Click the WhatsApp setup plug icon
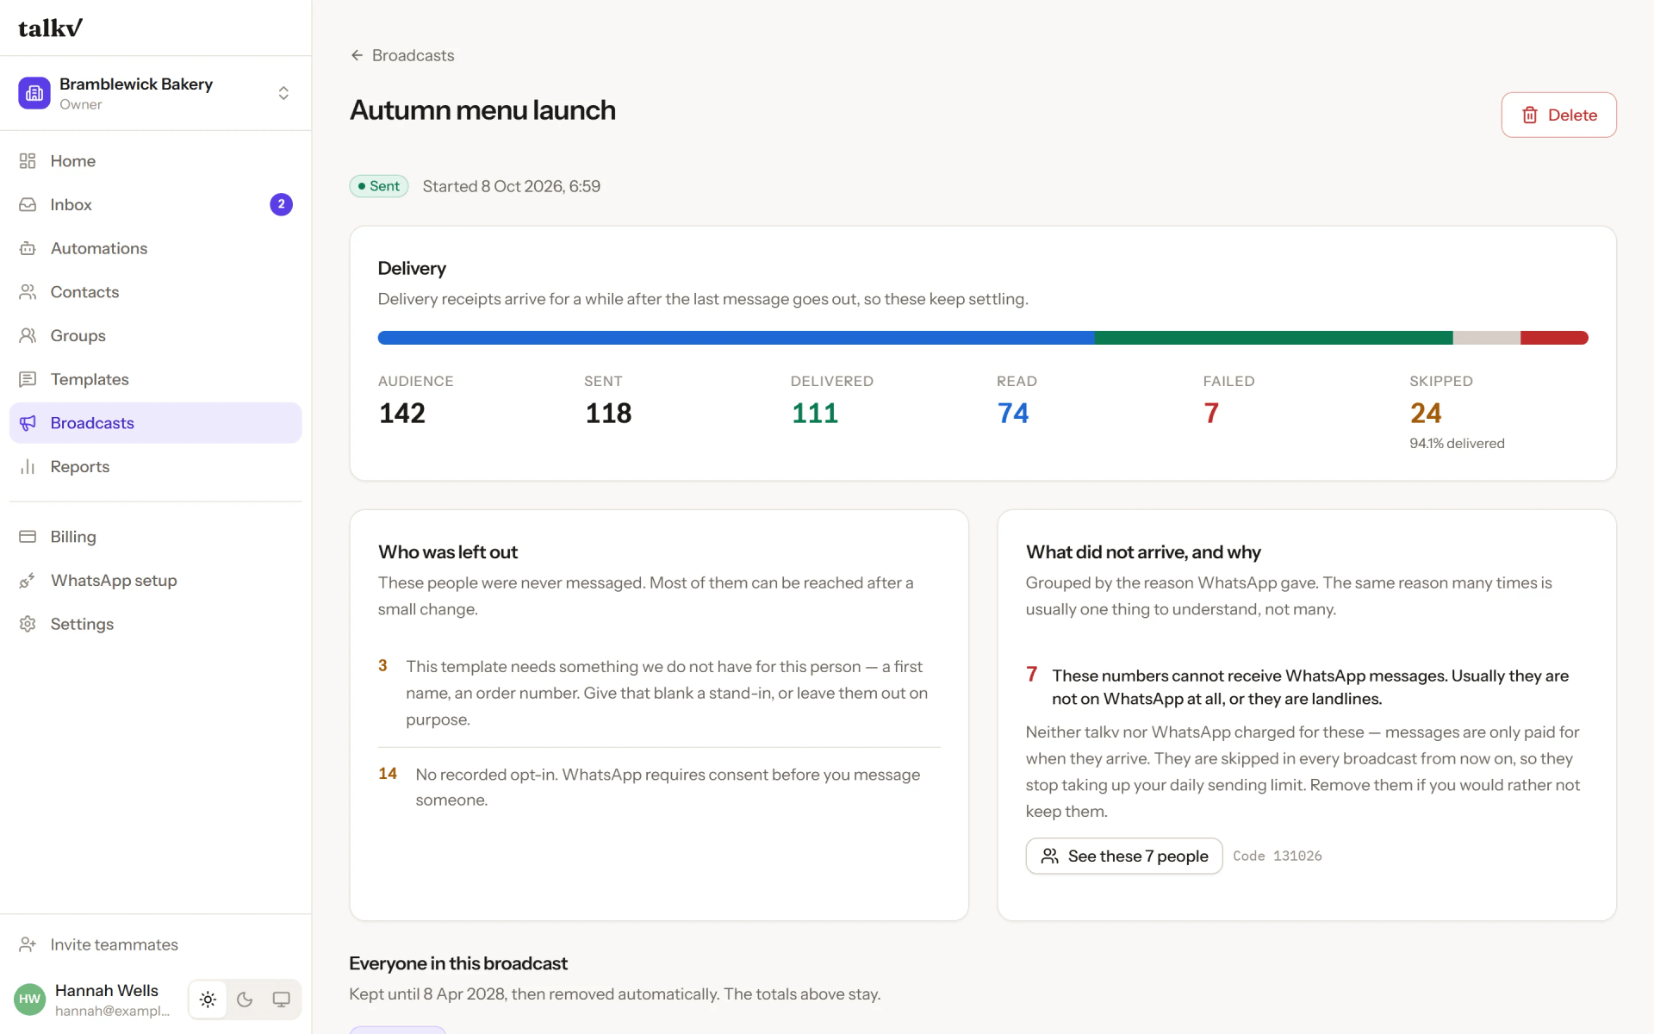Screen dimensions: 1654x1034 (x=28, y=581)
